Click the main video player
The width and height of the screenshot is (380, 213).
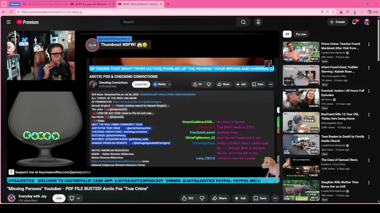(143, 106)
